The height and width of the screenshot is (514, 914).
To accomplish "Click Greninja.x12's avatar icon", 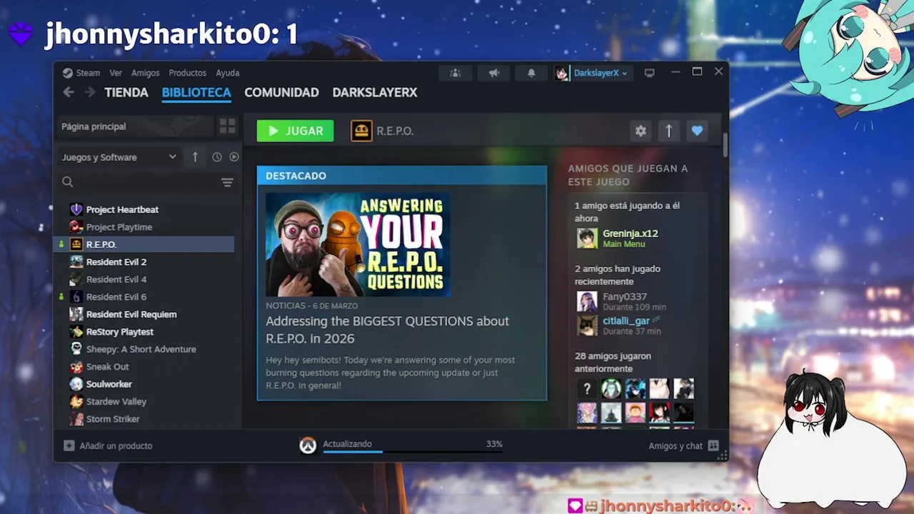I will (x=587, y=238).
